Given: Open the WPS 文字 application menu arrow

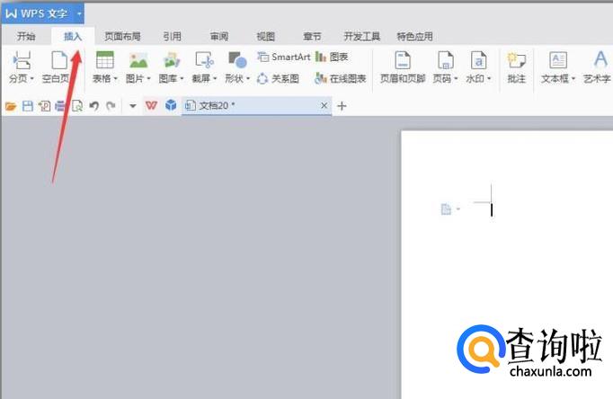Looking at the screenshot, I should [x=78, y=13].
